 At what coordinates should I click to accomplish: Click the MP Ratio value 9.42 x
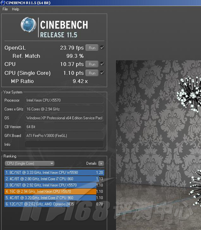click(x=80, y=81)
